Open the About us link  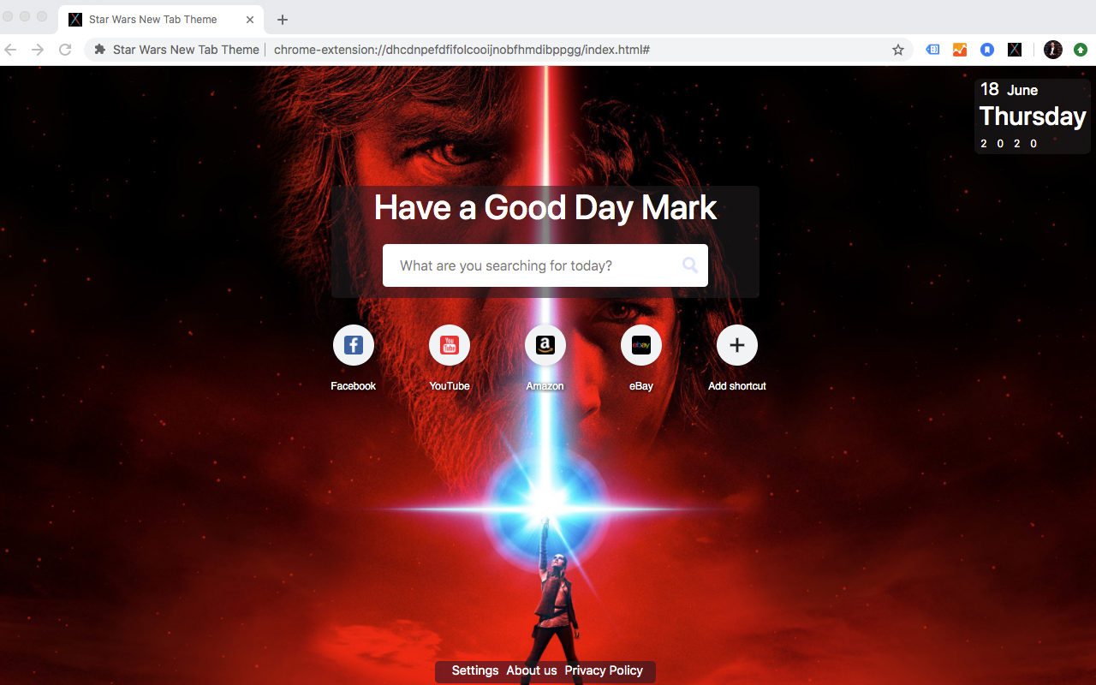click(x=532, y=670)
